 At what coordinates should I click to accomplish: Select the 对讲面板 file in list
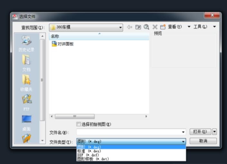click(x=65, y=44)
